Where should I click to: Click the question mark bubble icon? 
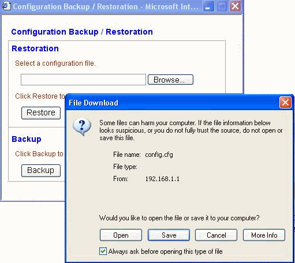pos(82,127)
